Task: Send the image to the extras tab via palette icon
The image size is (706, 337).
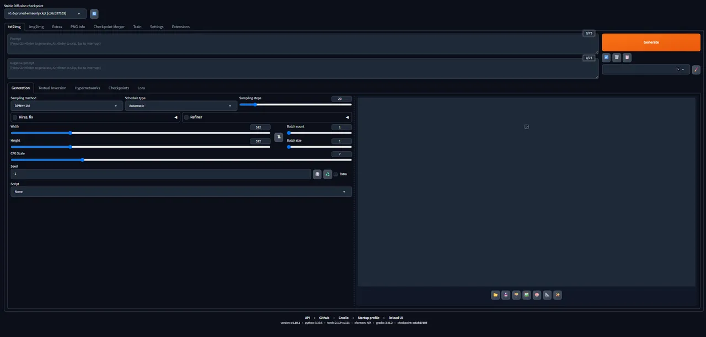Action: [537, 295]
